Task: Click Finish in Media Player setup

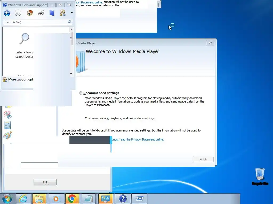Action: tap(203, 159)
